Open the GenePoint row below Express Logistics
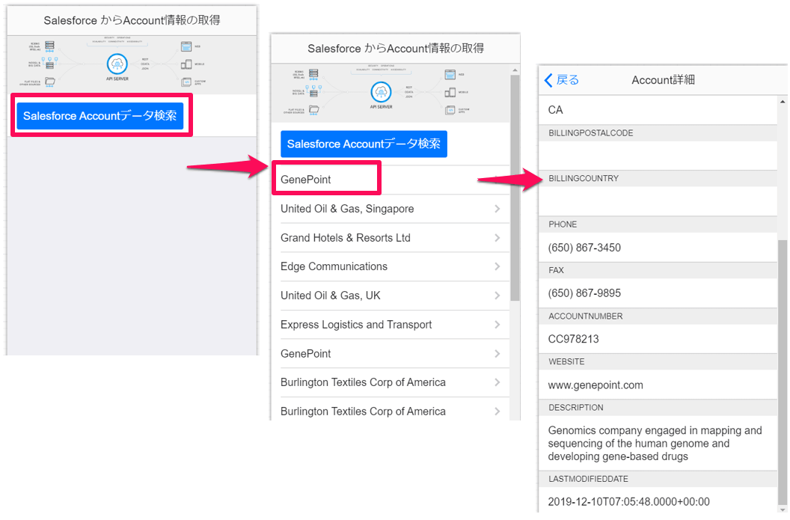 tap(391, 354)
